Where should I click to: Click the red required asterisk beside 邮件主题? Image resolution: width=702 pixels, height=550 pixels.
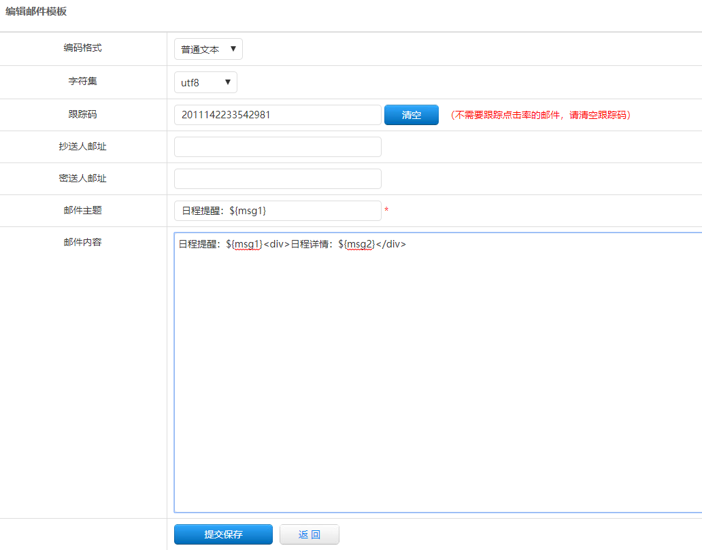386,209
